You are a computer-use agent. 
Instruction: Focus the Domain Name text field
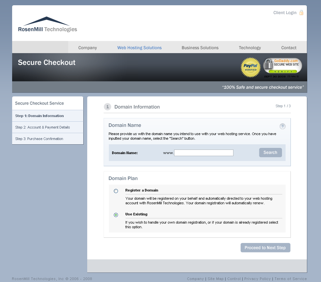tap(204, 153)
